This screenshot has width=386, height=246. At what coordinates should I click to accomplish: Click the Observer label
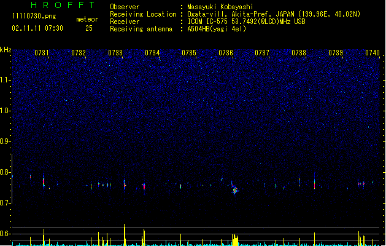[125, 7]
